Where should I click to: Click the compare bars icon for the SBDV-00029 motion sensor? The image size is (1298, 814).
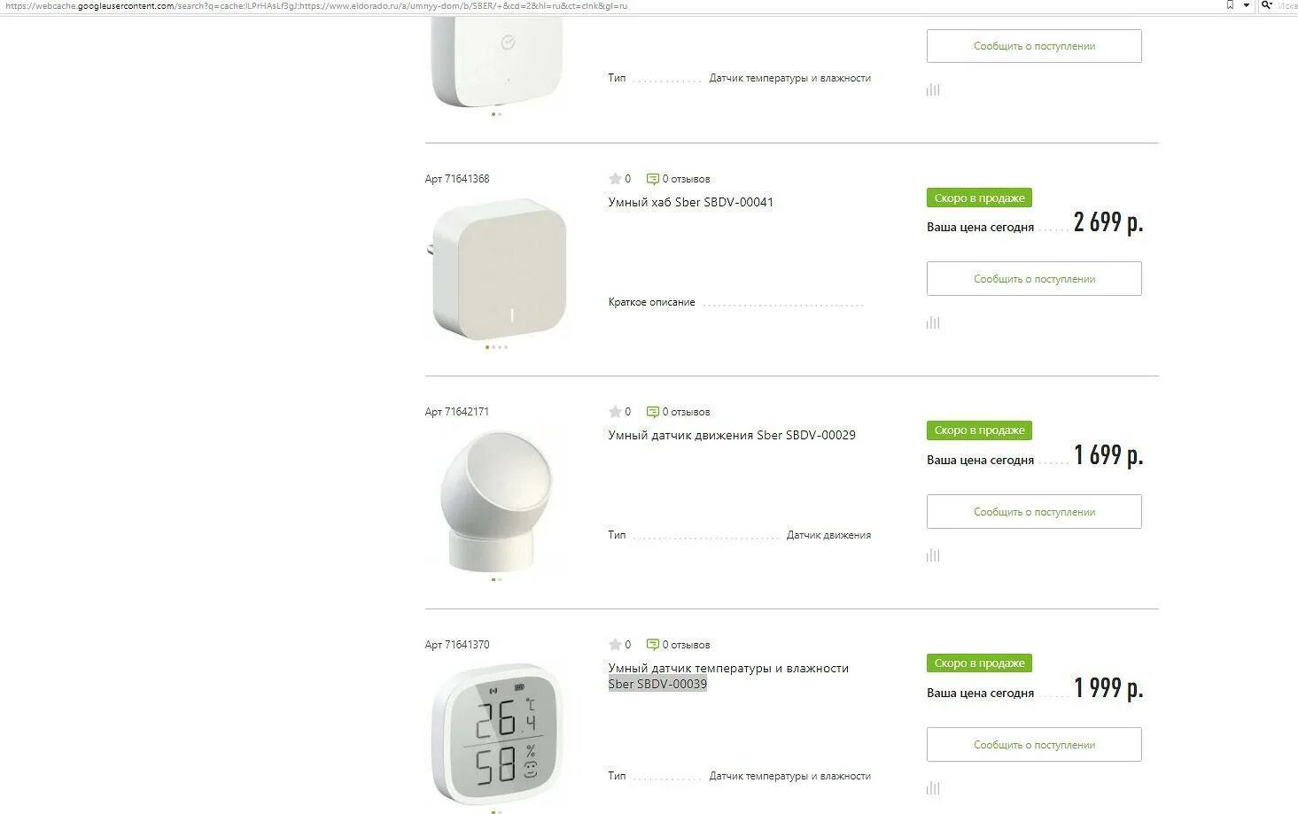(x=933, y=555)
